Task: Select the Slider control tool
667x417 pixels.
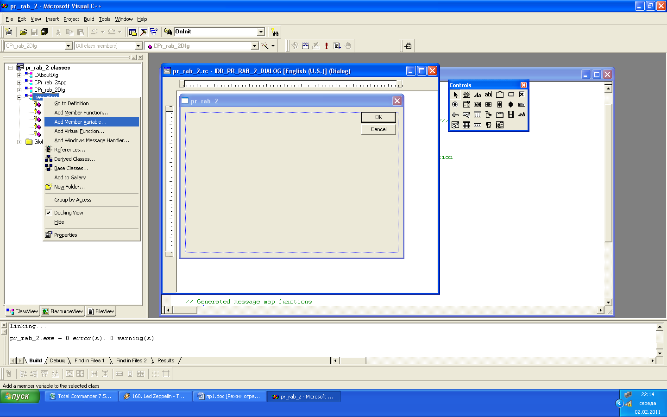Action: (x=455, y=115)
